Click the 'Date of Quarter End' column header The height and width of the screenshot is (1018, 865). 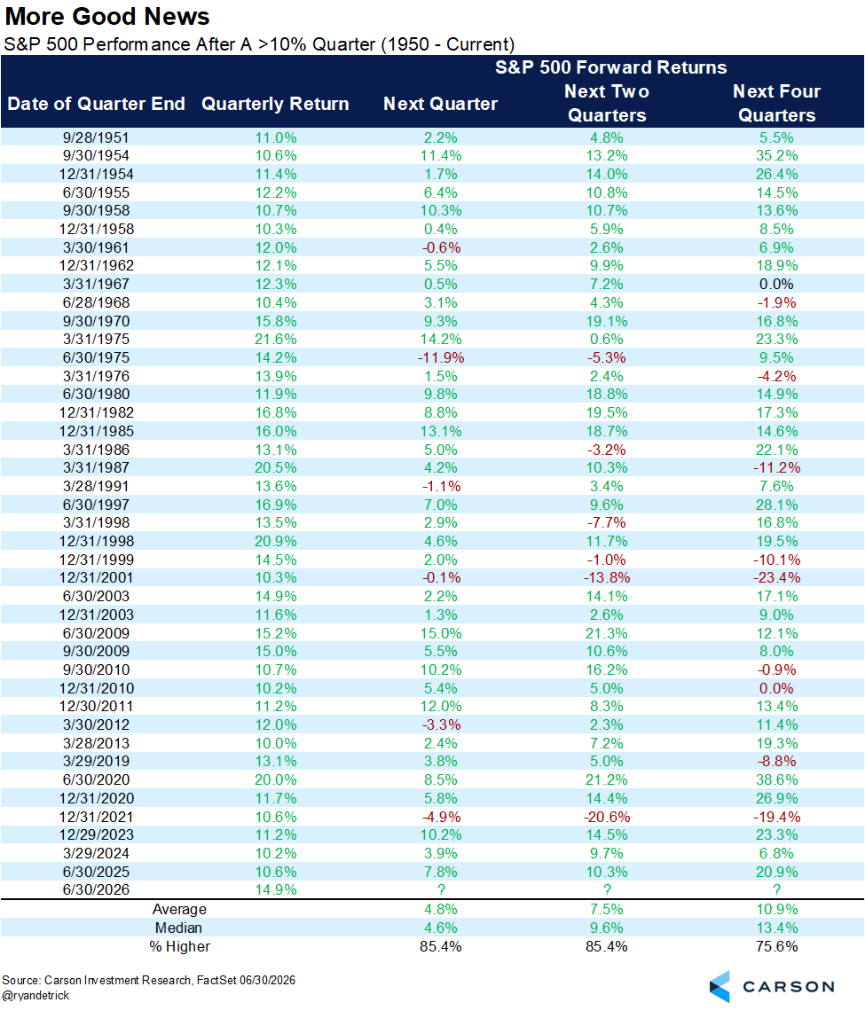point(96,104)
